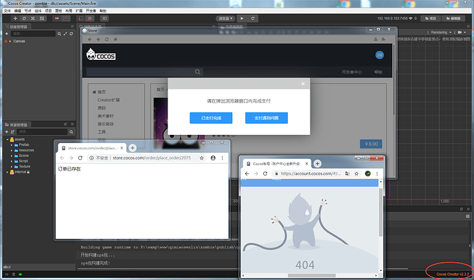The image size is (474, 280).
Task: Go back in the Store window
Action: point(90,39)
